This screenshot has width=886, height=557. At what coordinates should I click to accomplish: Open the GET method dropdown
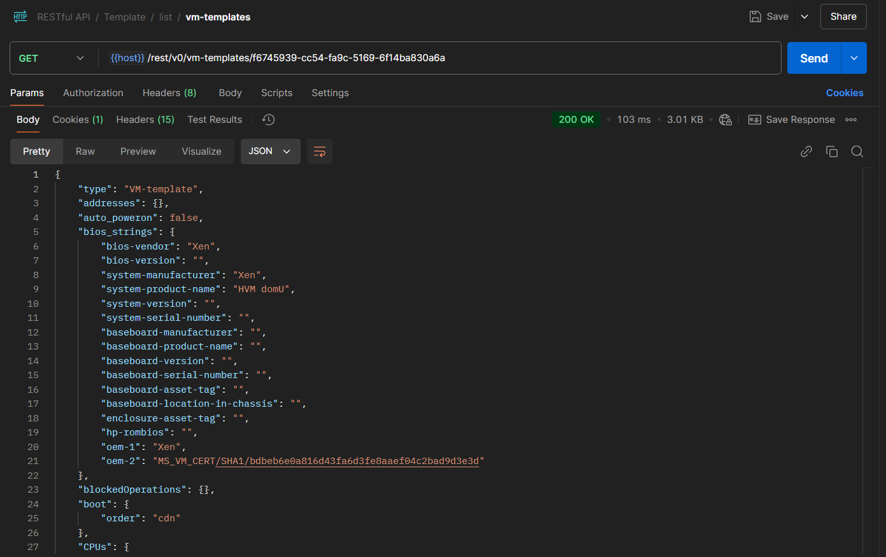tap(52, 58)
